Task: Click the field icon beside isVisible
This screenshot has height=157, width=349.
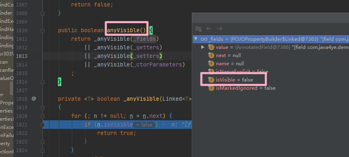Action: [211, 80]
